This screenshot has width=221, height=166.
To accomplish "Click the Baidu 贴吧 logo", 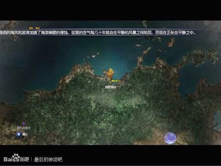I will click(x=16, y=158).
